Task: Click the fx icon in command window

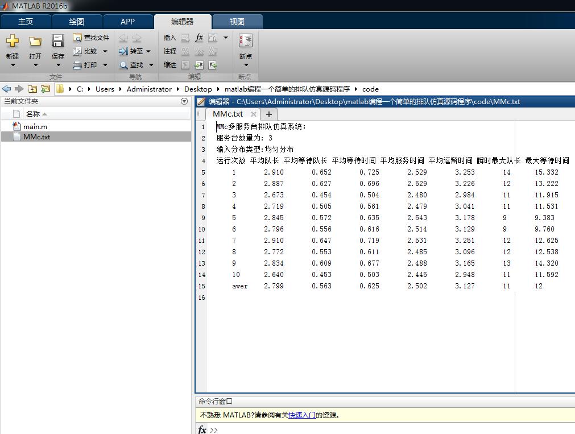Action: click(x=202, y=429)
